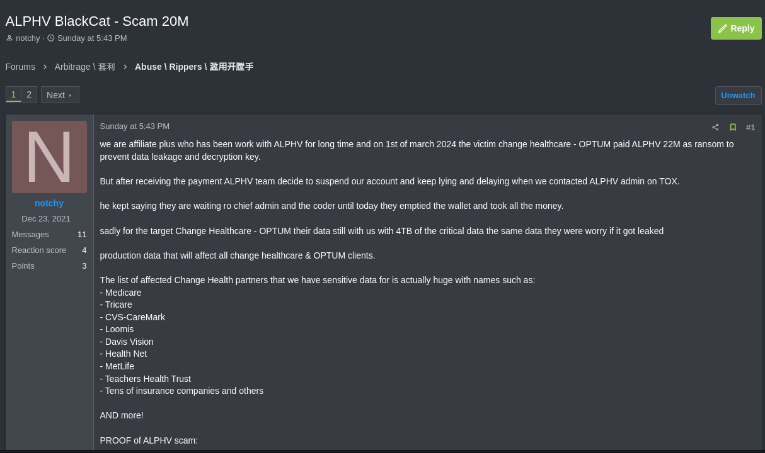
Task: Go to page 2 of thread
Action: pyautogui.click(x=29, y=94)
